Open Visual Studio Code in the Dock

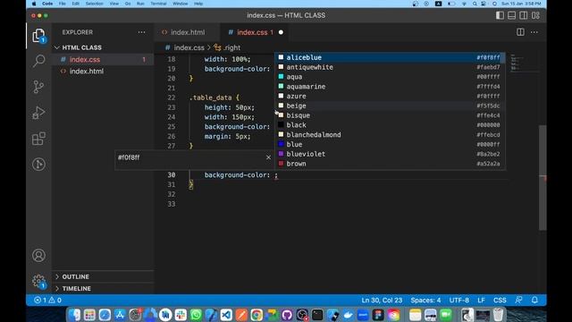click(x=226, y=315)
